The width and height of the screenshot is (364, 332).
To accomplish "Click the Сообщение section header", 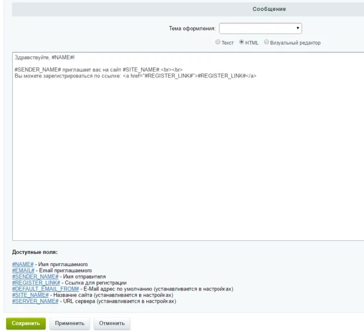I will coord(269,9).
